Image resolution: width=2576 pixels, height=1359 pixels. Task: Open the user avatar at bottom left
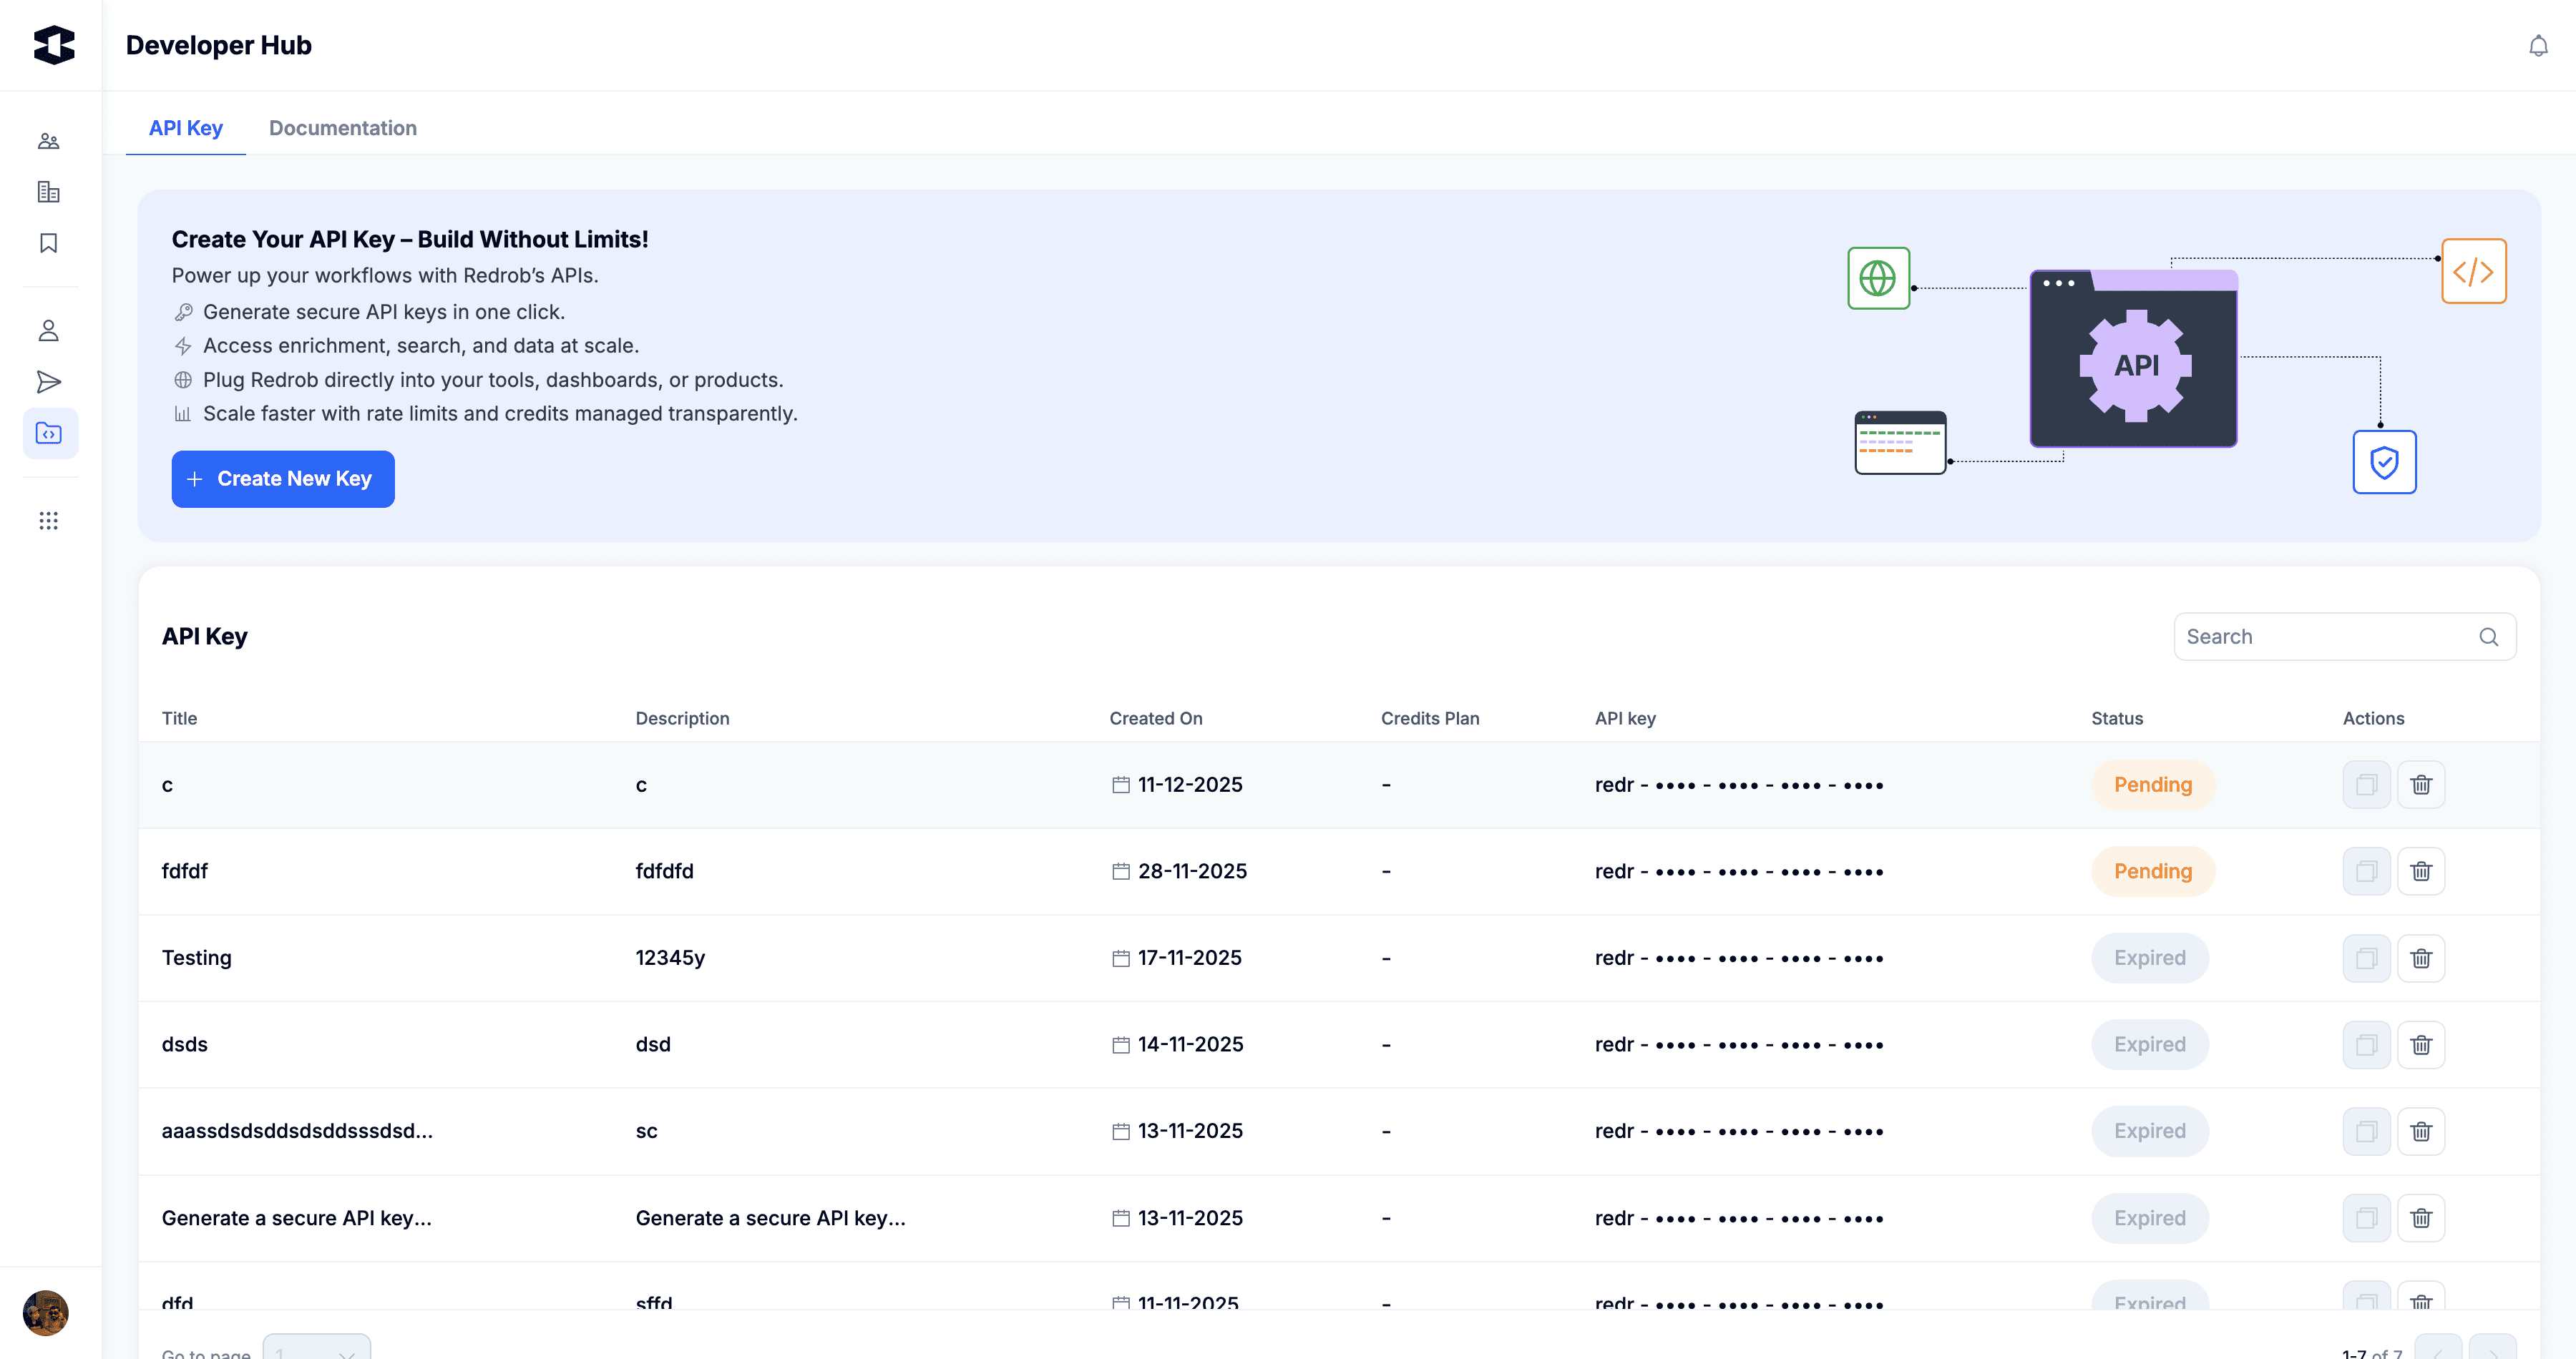46,1312
